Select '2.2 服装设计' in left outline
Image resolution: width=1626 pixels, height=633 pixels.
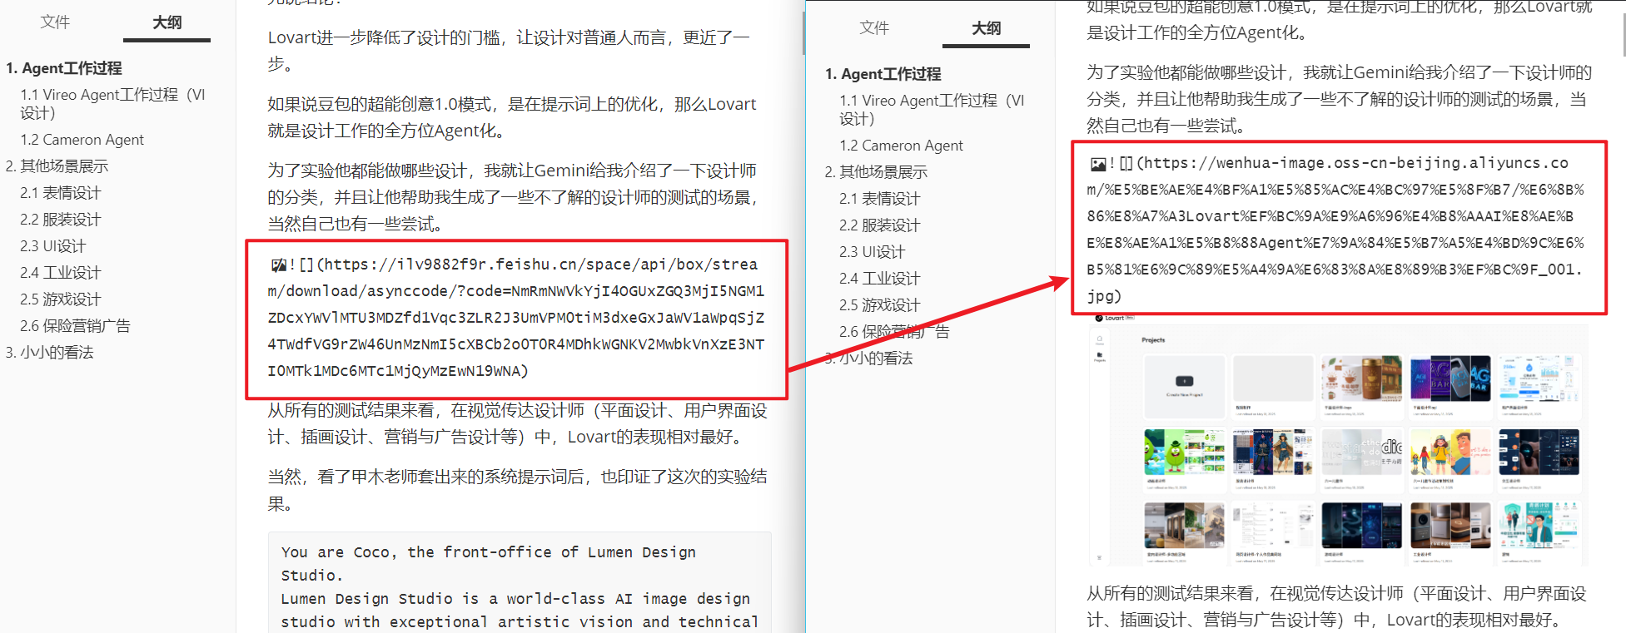pos(61,220)
